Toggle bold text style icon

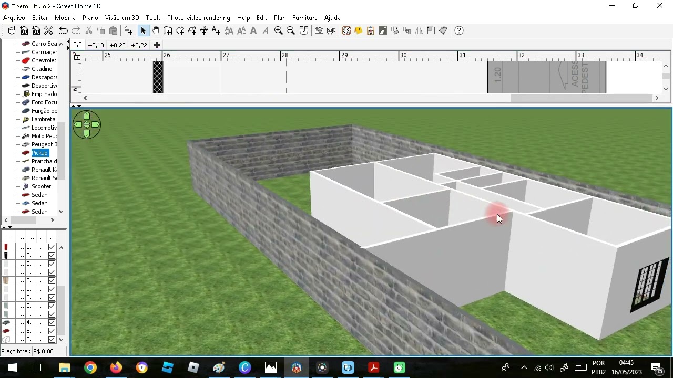pyautogui.click(x=253, y=30)
